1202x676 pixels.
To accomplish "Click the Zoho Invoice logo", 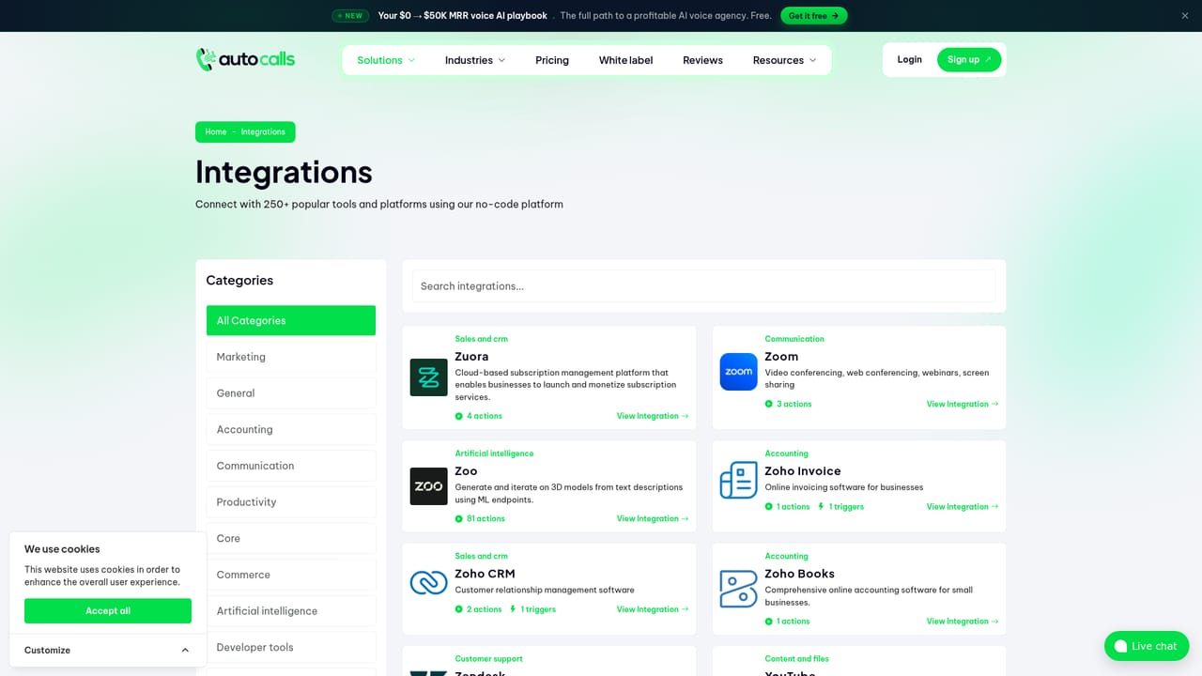I will coord(738,480).
